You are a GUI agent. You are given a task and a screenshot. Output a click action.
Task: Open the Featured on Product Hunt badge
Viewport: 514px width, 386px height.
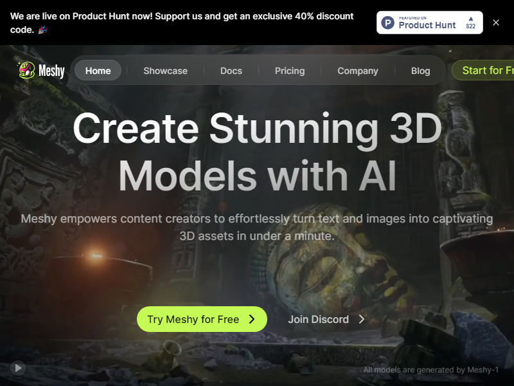click(429, 23)
